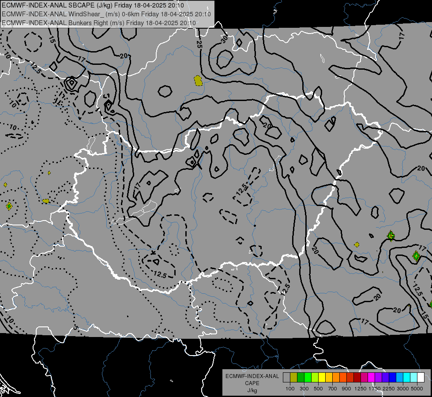Click the Bunkers Right title line

tap(99, 23)
